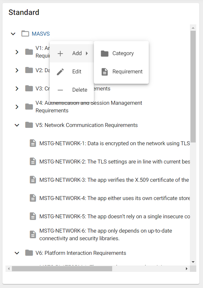Image resolution: width=203 pixels, height=288 pixels.
Task: Choose Delete from the context menu
Action: click(x=72, y=90)
